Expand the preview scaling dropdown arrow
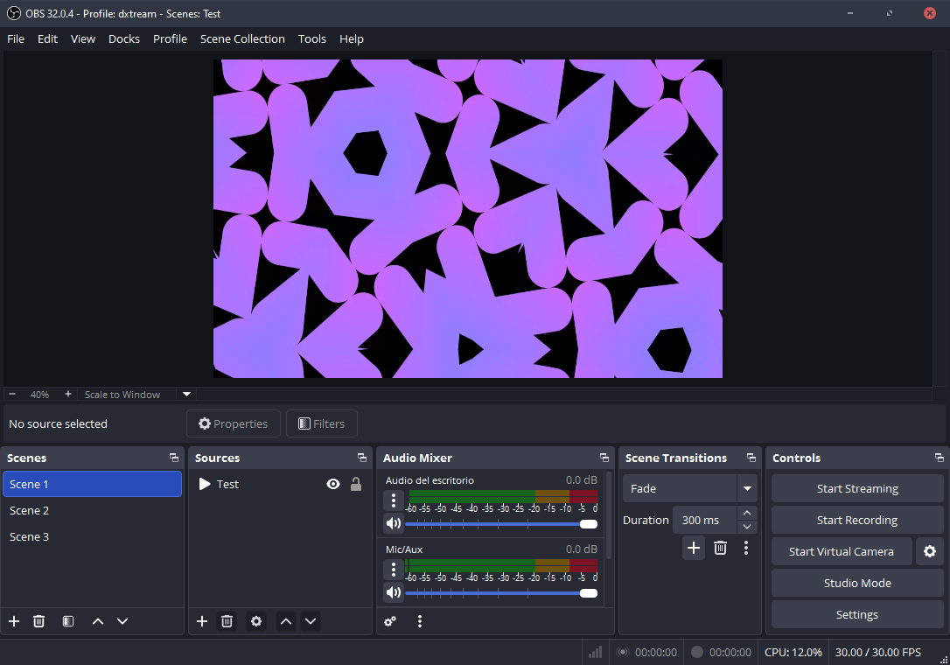 click(x=186, y=395)
